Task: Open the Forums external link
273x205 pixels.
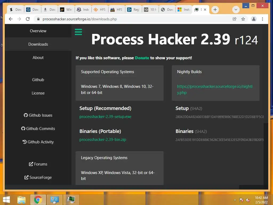Action: coord(38,164)
